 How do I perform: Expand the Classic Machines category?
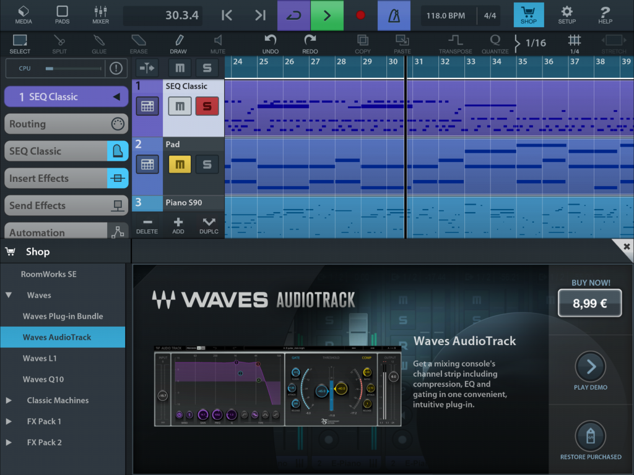[x=9, y=400]
